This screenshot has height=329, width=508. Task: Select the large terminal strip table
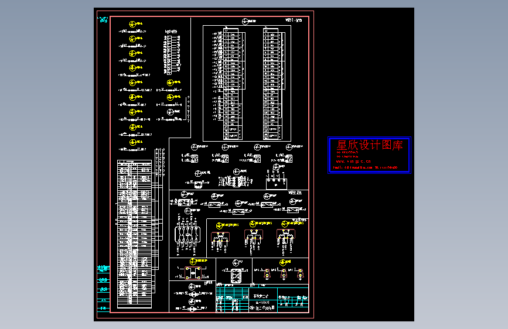[134, 234]
